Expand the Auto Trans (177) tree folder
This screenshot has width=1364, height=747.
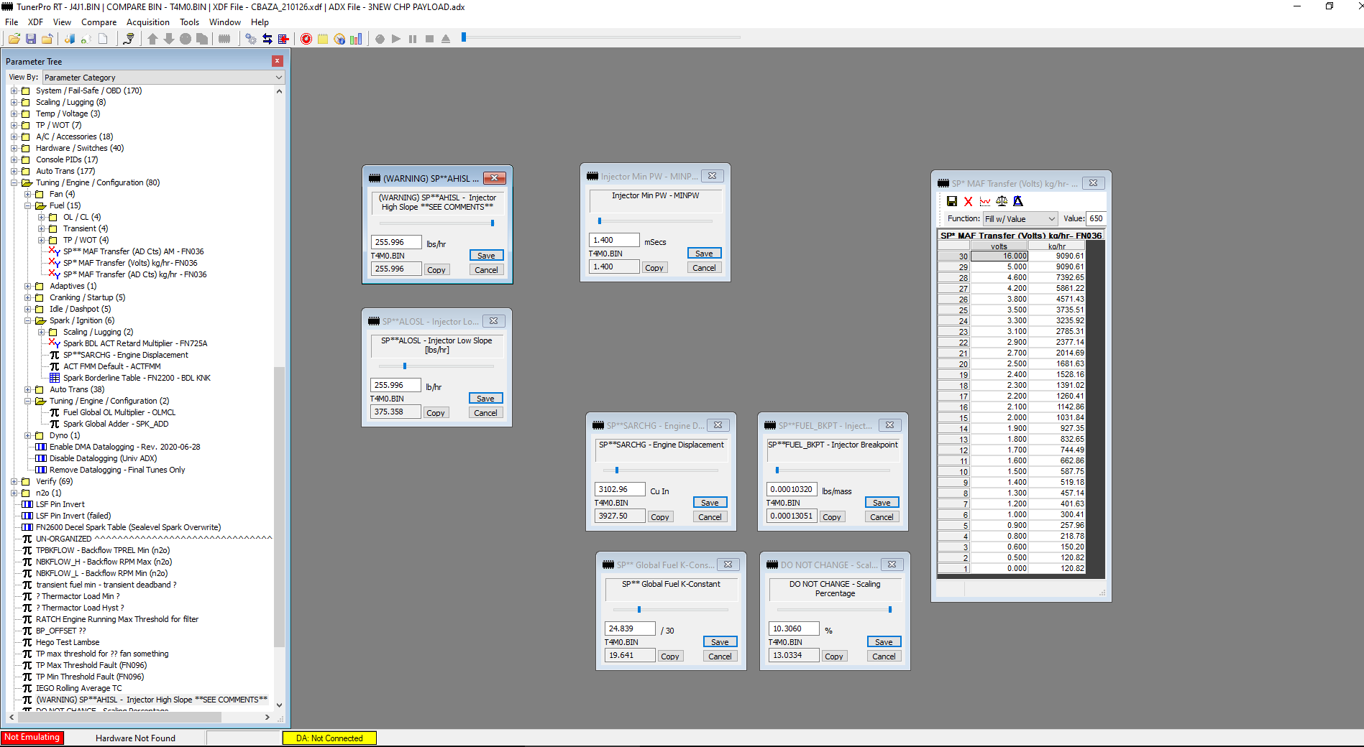pos(14,171)
